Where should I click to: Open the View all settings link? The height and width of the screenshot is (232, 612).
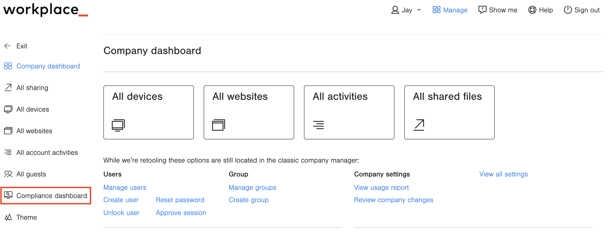pos(503,174)
